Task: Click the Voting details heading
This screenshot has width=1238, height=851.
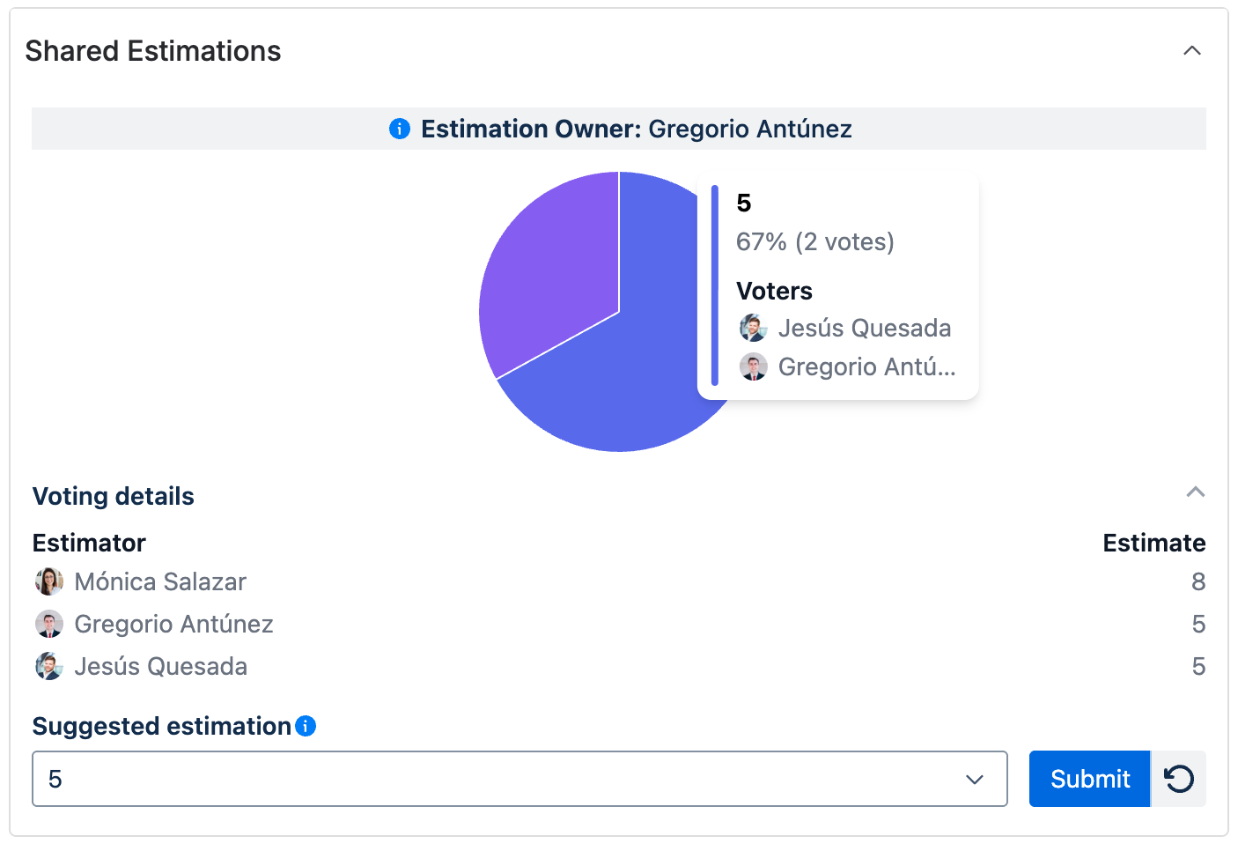Action: point(113,496)
